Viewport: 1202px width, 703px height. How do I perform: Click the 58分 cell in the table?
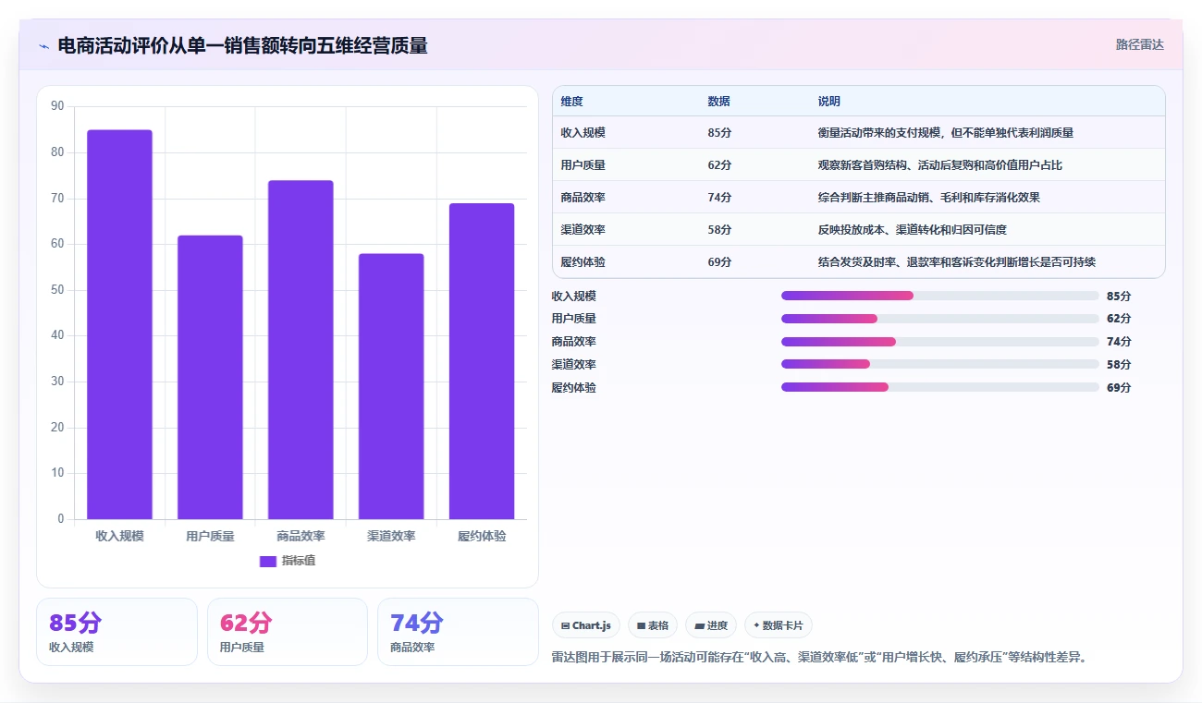[719, 230]
